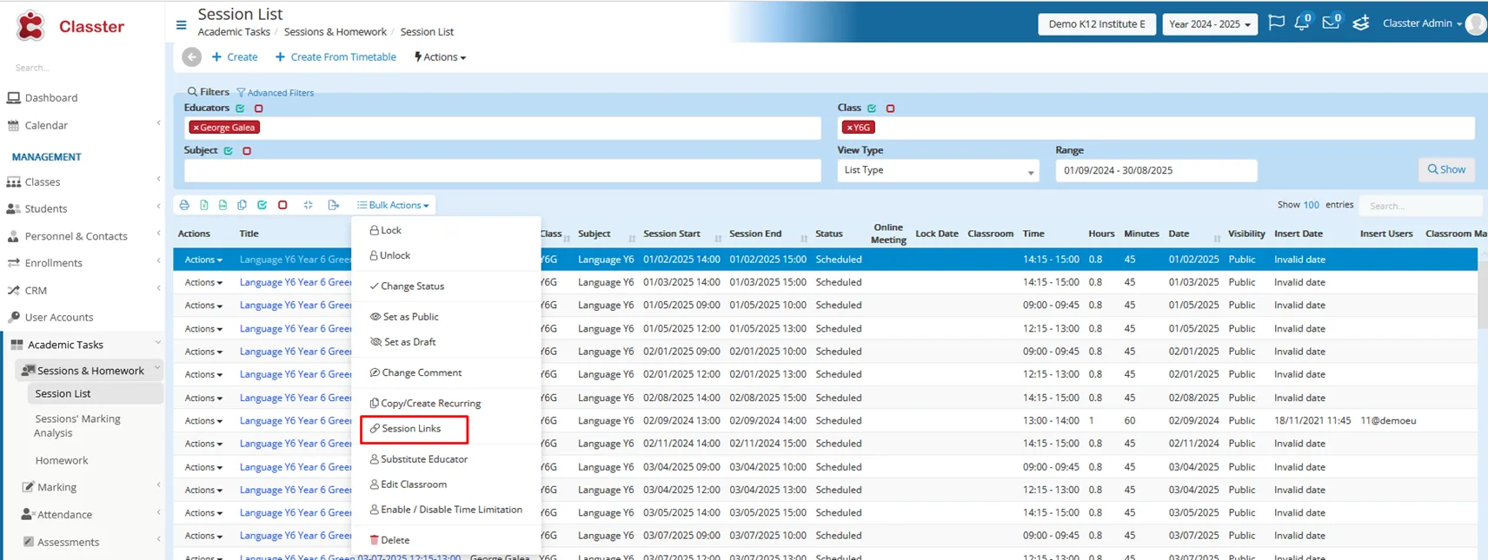The image size is (1488, 560).
Task: Open Actions dropdown for 01/03/2025 14:00 session
Action: click(203, 283)
